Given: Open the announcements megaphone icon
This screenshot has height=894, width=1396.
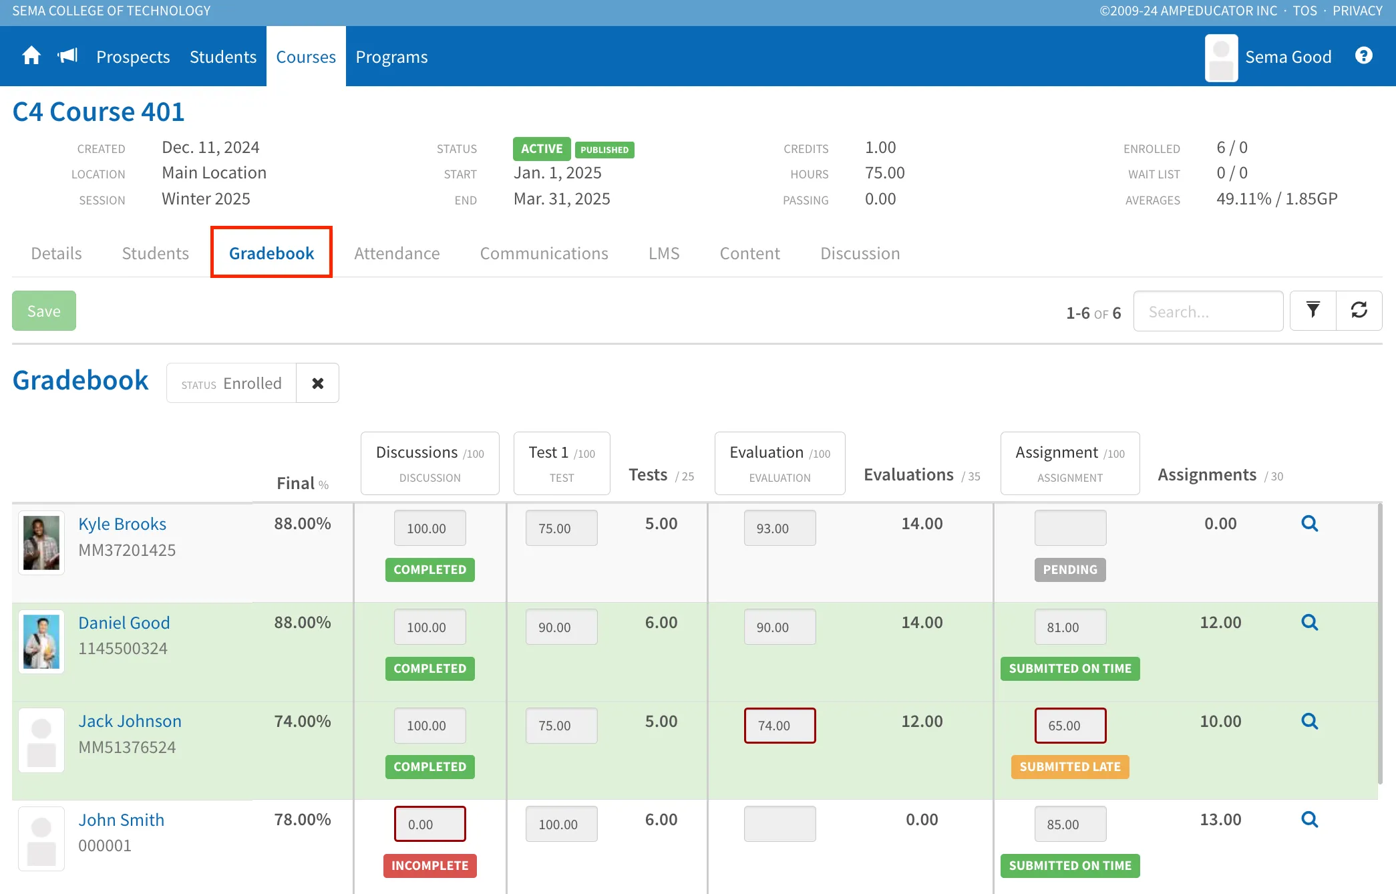Looking at the screenshot, I should tap(68, 56).
